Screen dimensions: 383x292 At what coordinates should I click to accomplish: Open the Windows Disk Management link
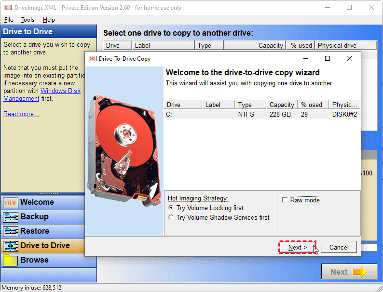(x=60, y=91)
